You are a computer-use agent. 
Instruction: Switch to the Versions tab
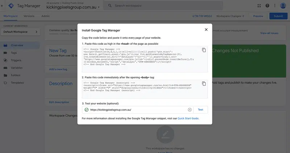tap(29, 16)
